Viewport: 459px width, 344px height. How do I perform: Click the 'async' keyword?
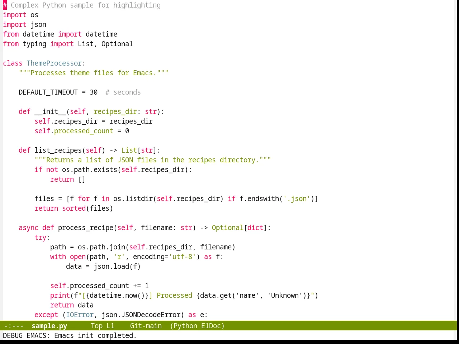pyautogui.click(x=28, y=228)
